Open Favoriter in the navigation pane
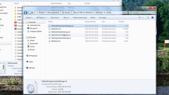 tap(32, 22)
